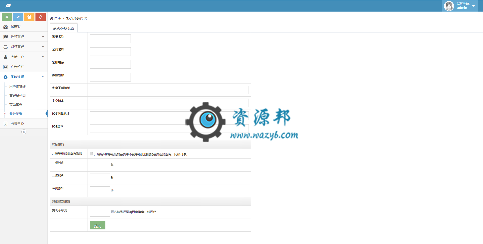Click the drive icon beside 财务管理

pos(6,47)
